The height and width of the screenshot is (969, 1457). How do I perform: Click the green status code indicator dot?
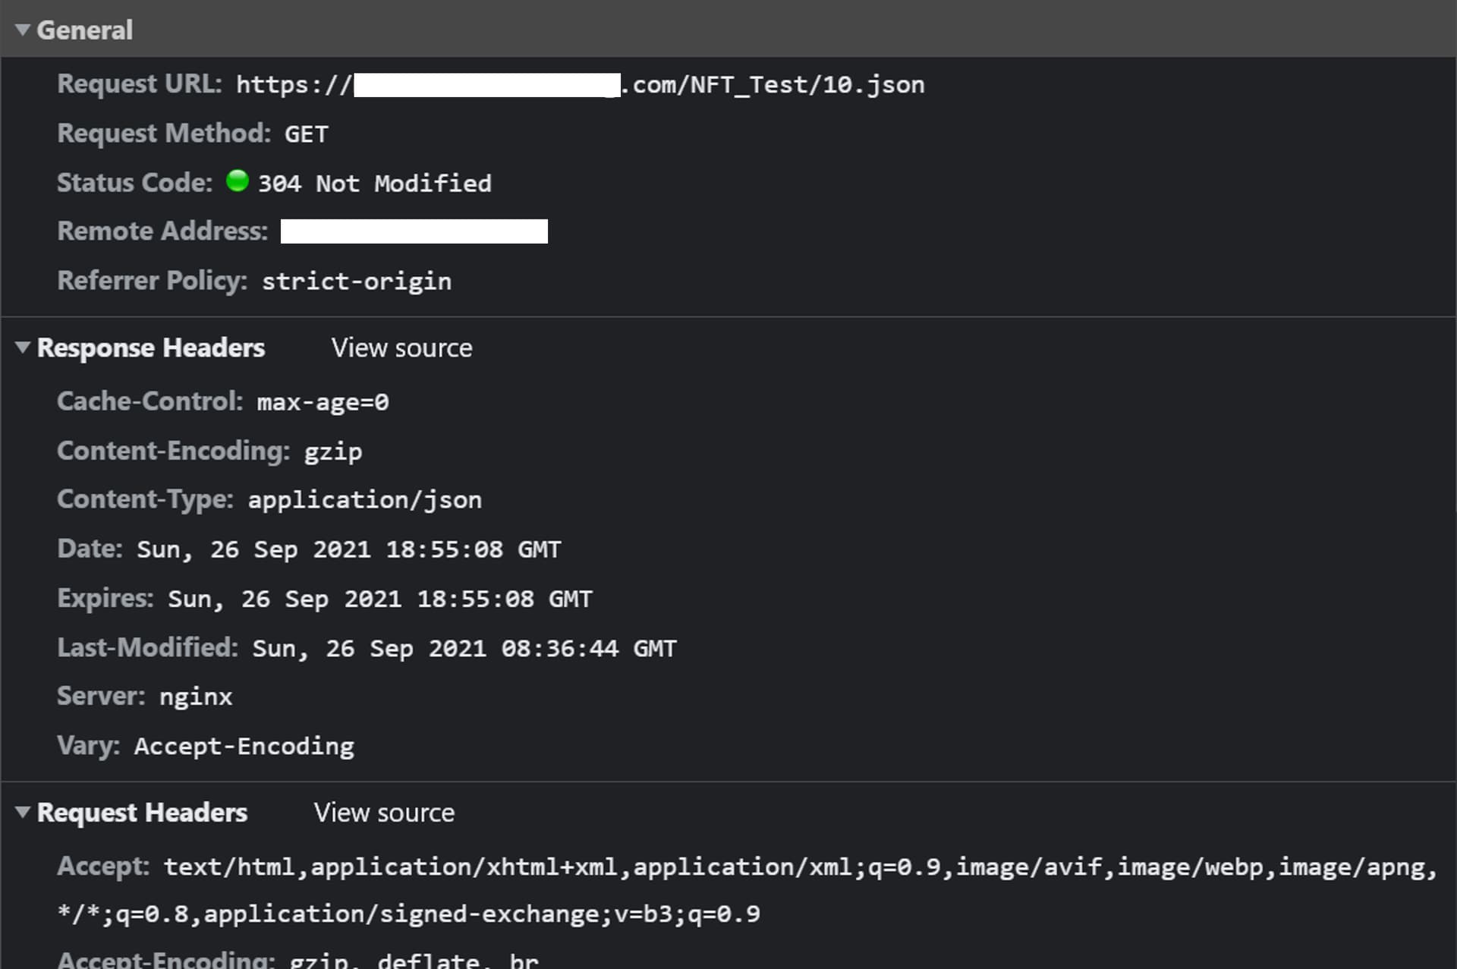(238, 181)
